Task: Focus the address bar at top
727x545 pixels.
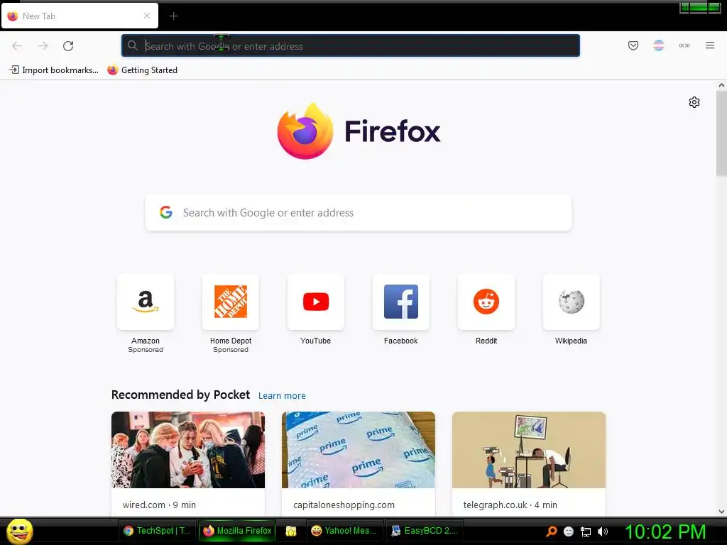Action: [351, 45]
